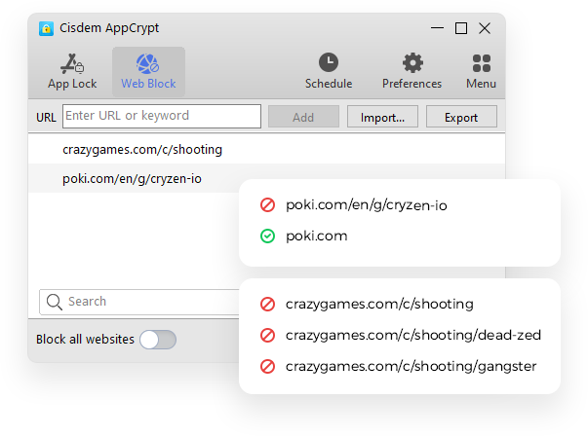Click the Add button
This screenshot has height=436, width=588.
tap(303, 117)
